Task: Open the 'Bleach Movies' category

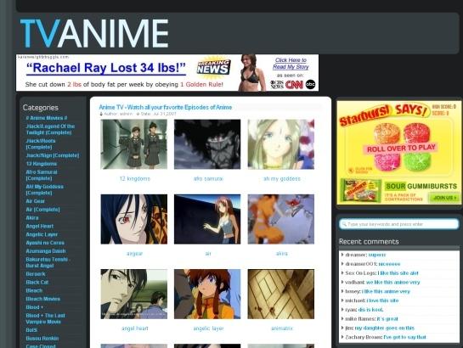Action: [x=42, y=299]
